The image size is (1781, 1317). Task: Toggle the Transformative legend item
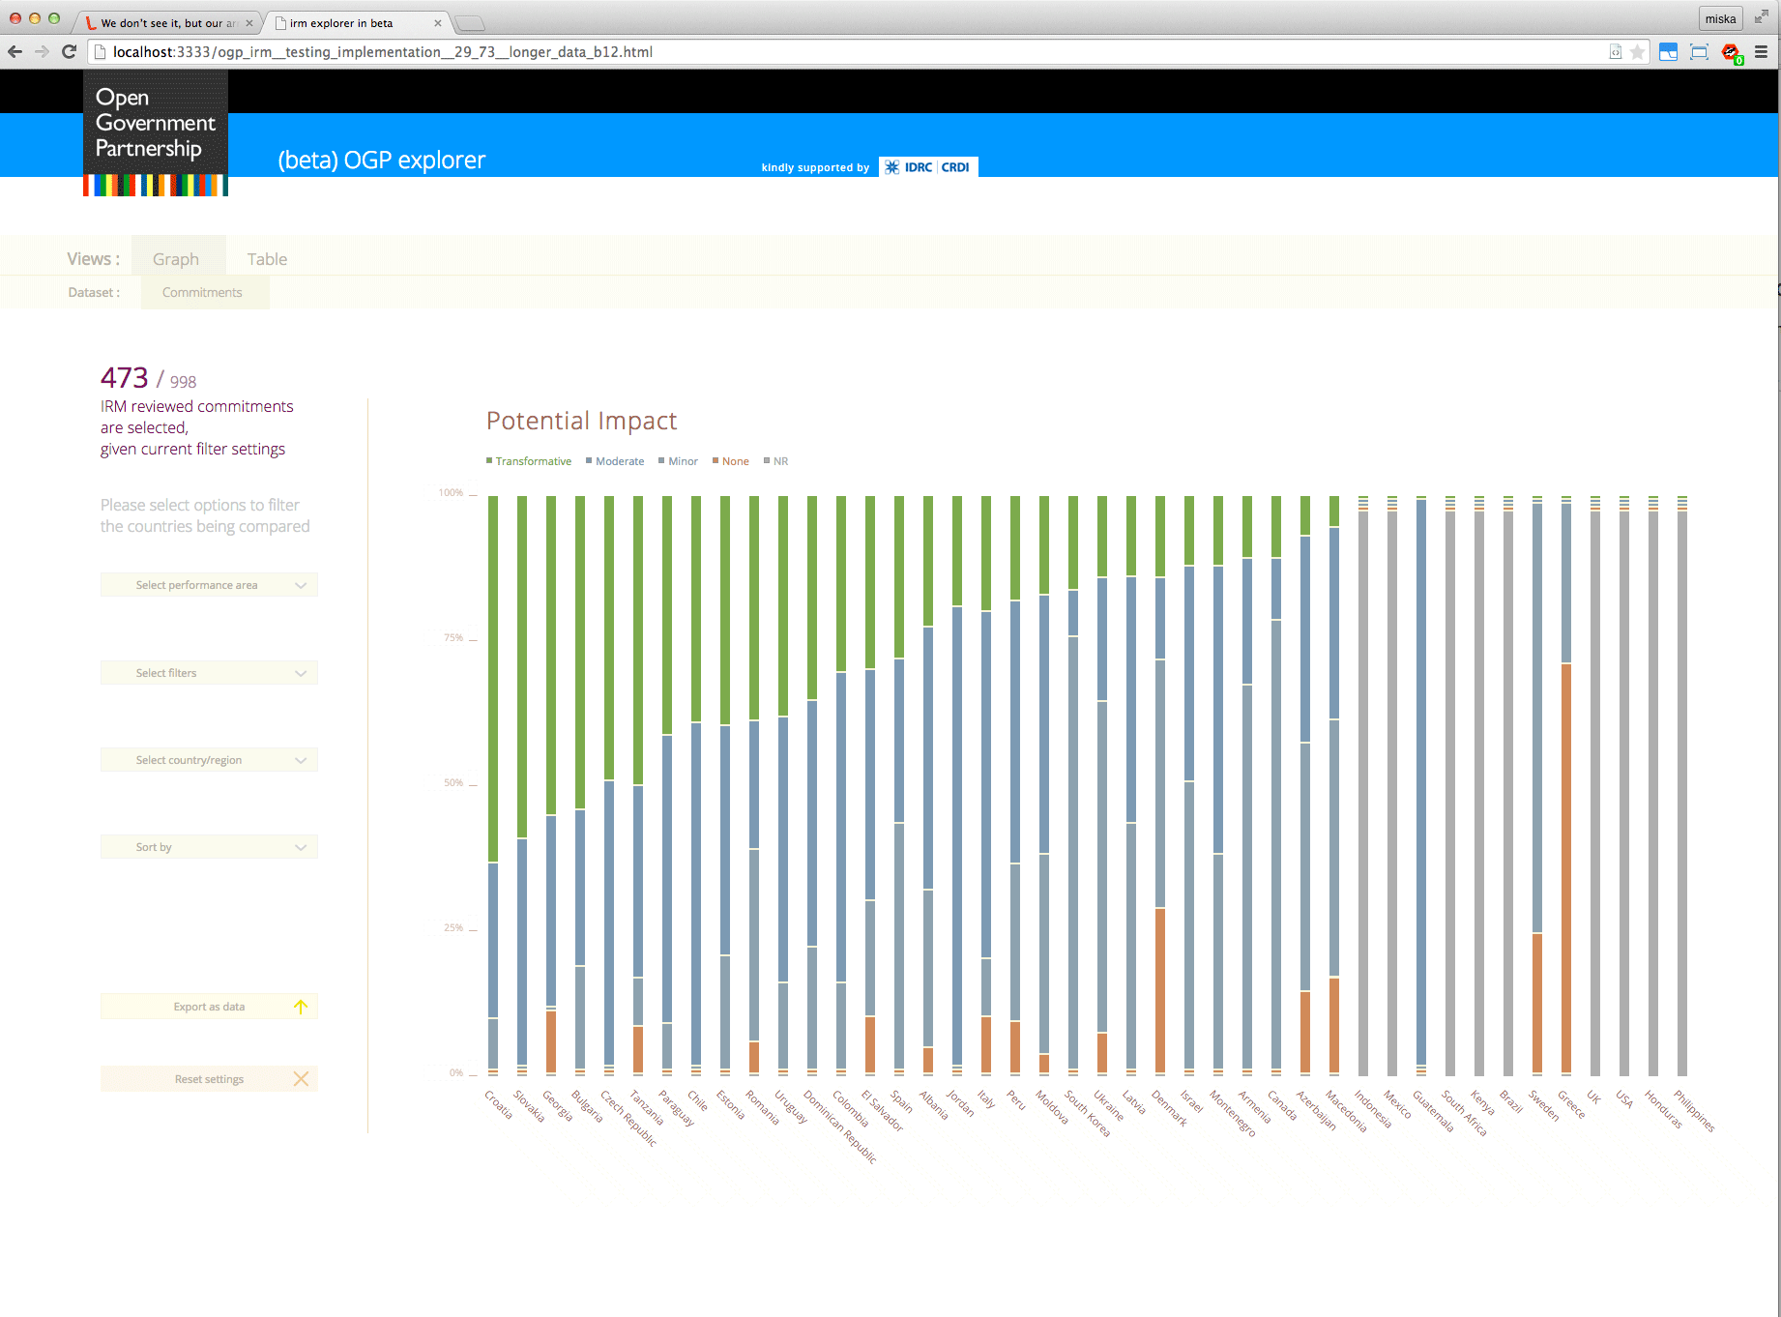[x=529, y=461]
